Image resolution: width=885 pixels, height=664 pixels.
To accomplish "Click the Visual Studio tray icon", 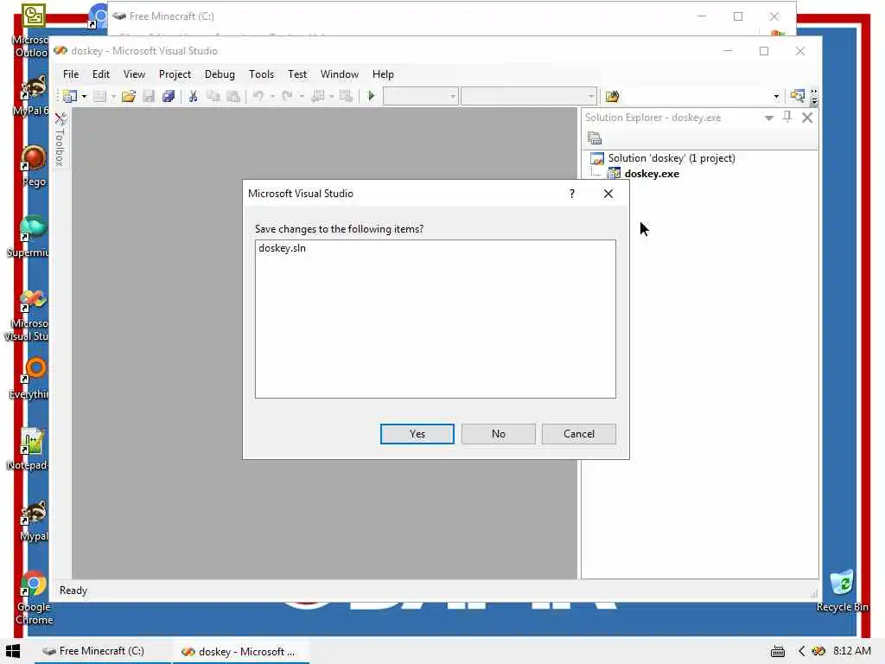I will coord(818,651).
